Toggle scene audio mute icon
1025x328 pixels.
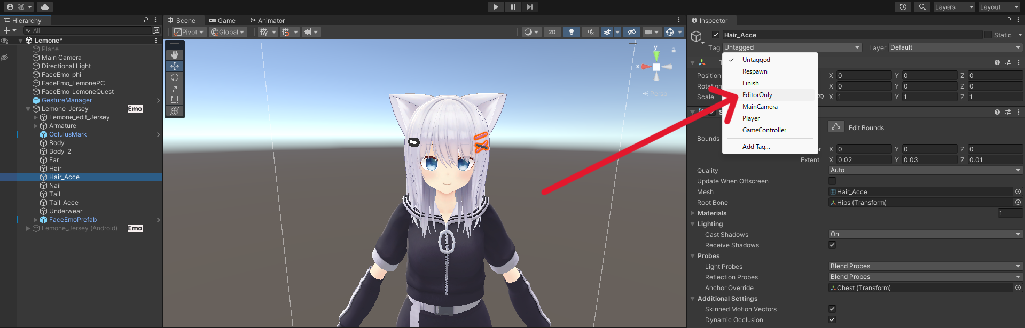590,32
